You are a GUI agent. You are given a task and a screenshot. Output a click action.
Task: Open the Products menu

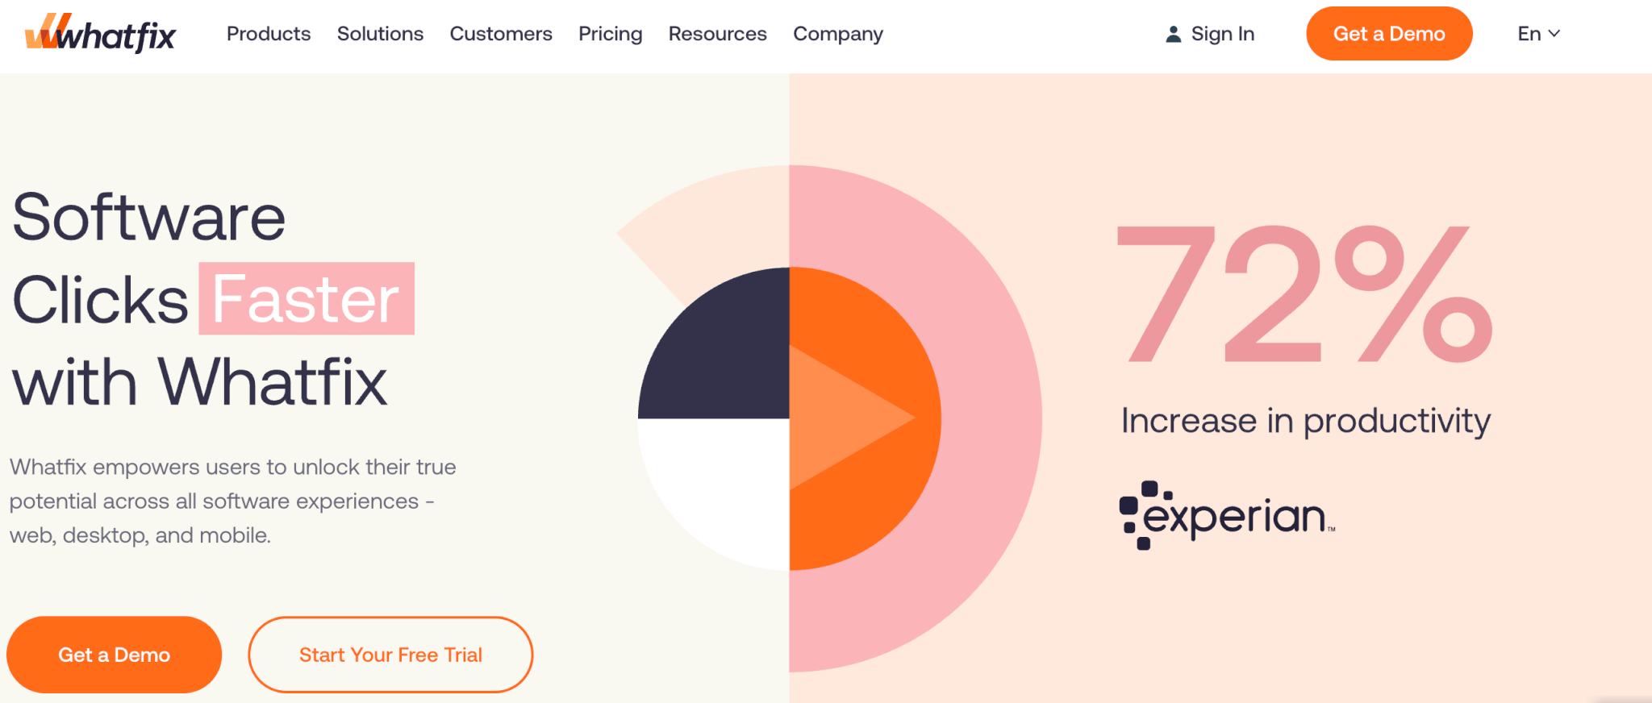(268, 34)
